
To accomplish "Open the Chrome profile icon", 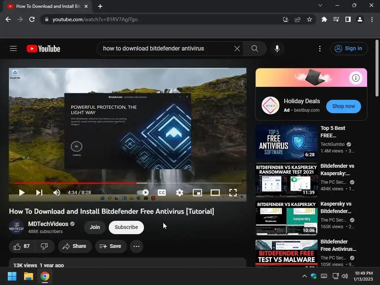I will (x=360, y=19).
